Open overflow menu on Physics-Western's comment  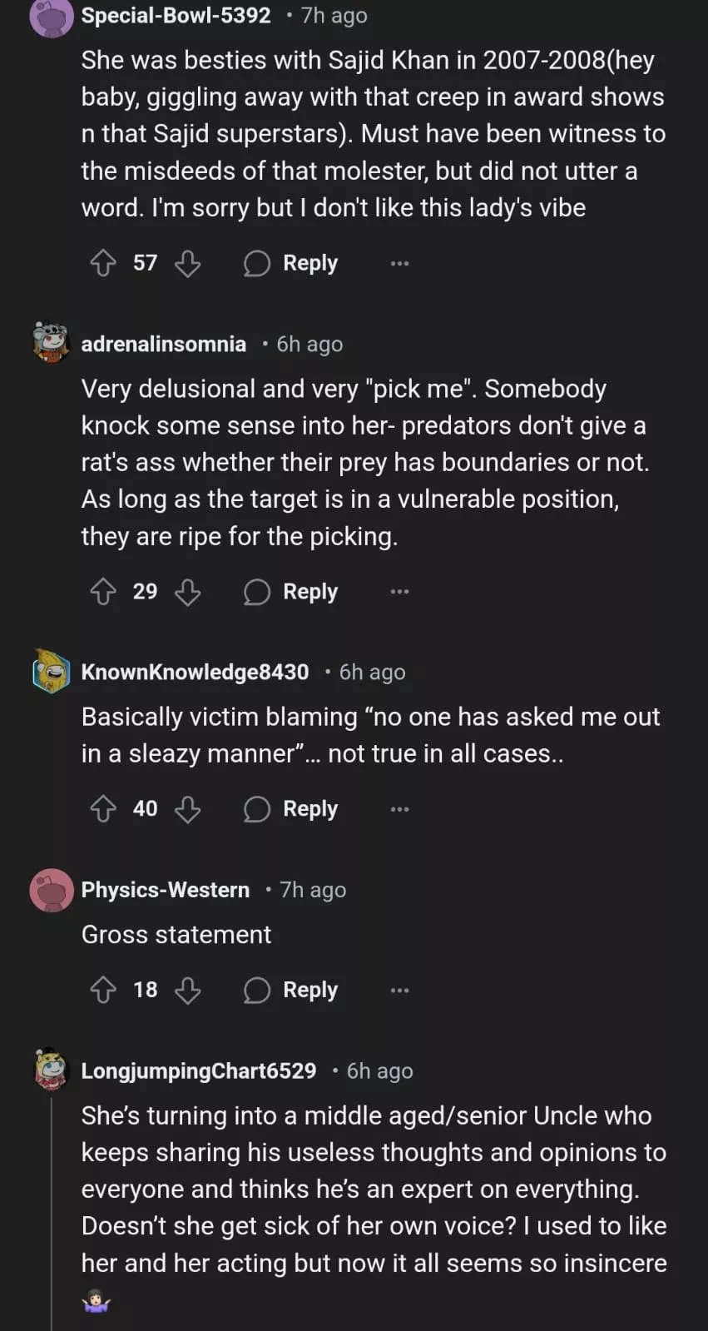click(x=399, y=990)
